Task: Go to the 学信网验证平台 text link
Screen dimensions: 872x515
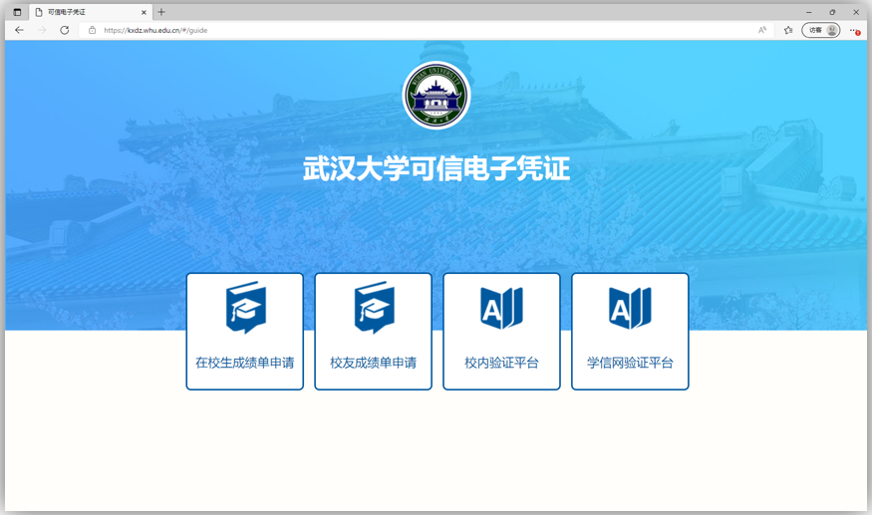Action: click(630, 363)
